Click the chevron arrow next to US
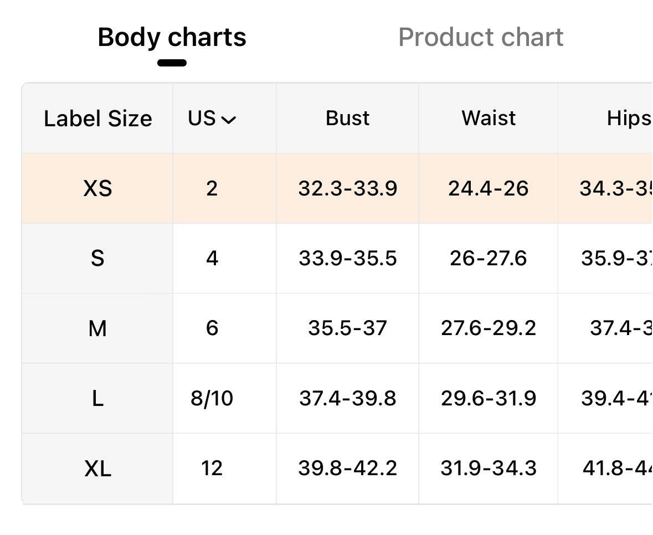Screen dimensions: 653x535 pyautogui.click(x=229, y=120)
